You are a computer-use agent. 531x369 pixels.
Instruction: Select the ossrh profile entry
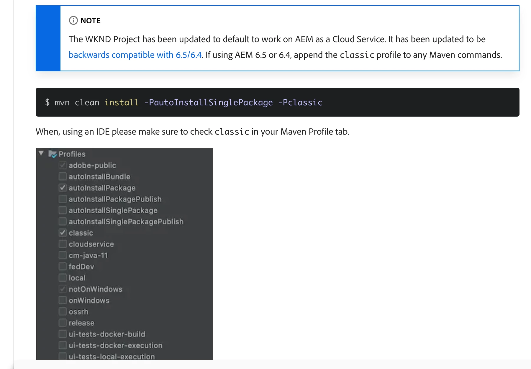tap(78, 312)
